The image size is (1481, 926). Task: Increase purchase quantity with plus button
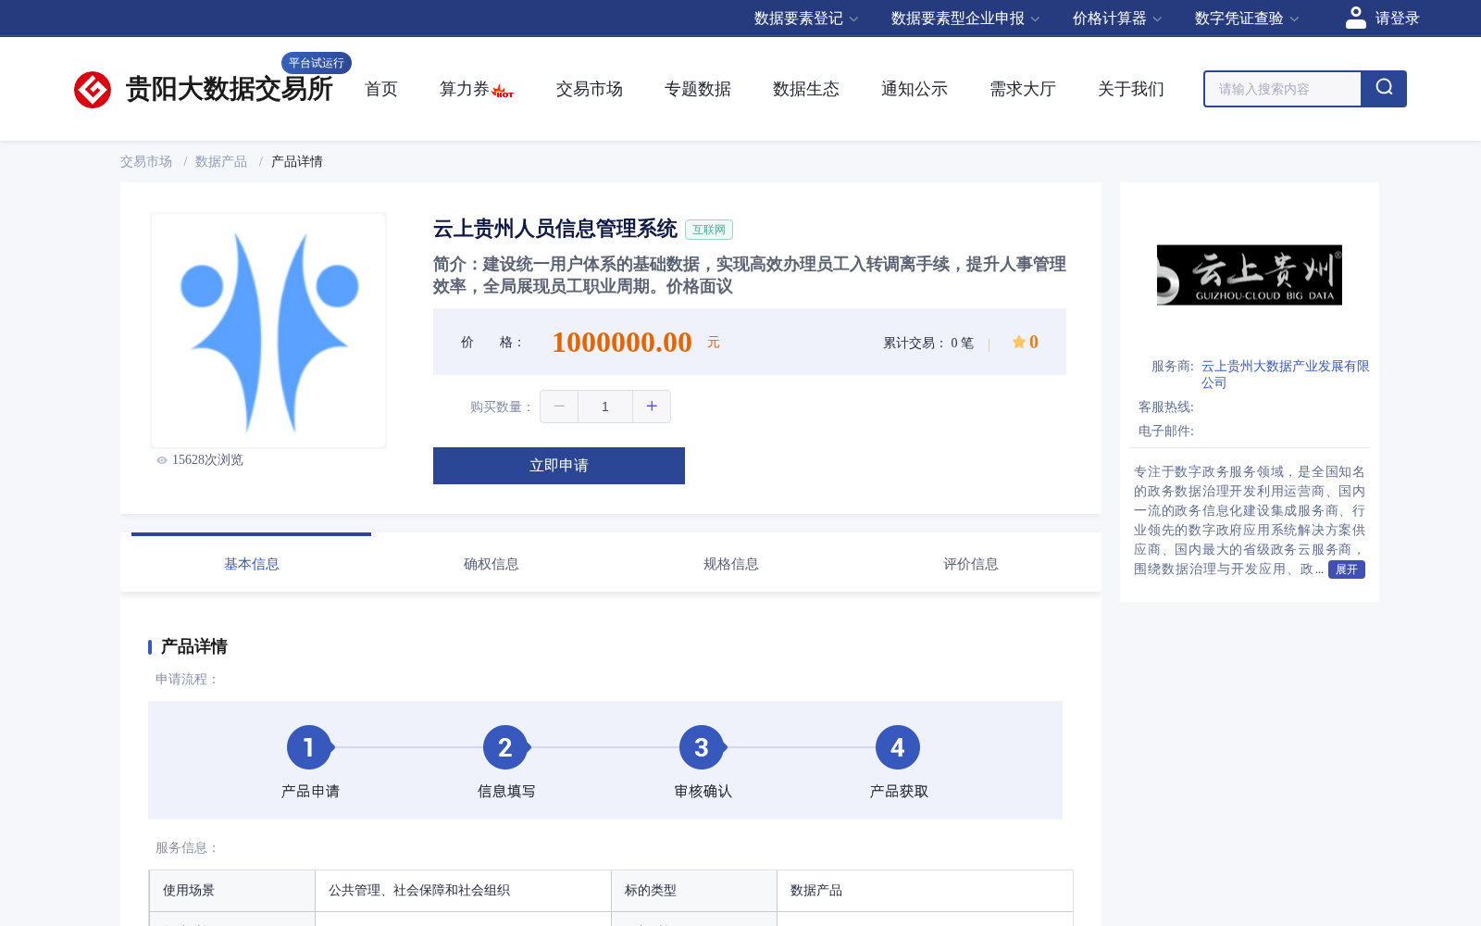tap(652, 407)
